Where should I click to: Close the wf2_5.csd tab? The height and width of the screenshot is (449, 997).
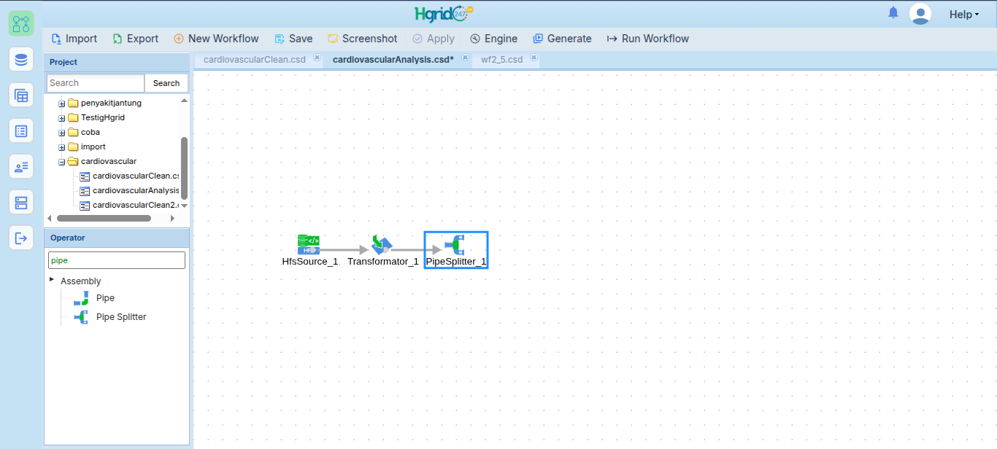click(534, 58)
